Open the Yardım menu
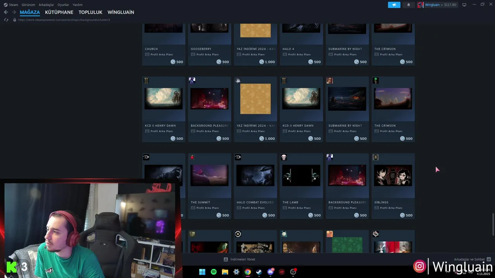The height and width of the screenshot is (278, 495). coord(77,5)
